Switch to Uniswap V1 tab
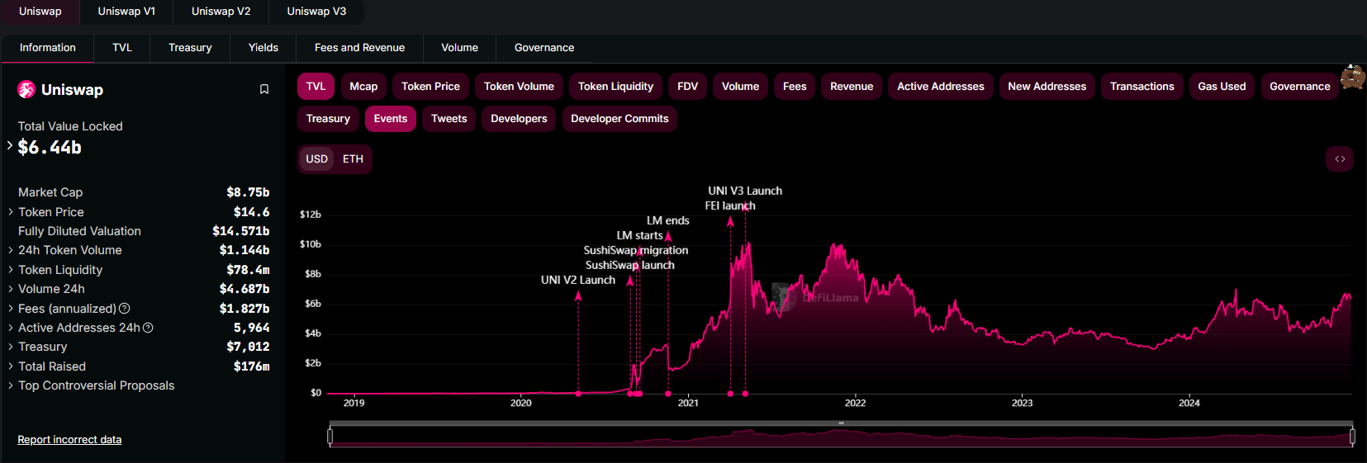This screenshot has height=463, width=1367. pyautogui.click(x=126, y=12)
